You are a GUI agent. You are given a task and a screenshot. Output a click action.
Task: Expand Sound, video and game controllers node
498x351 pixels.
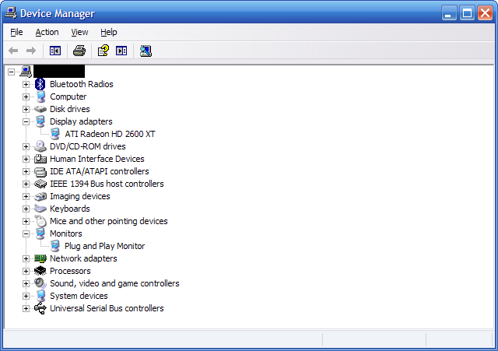click(26, 283)
